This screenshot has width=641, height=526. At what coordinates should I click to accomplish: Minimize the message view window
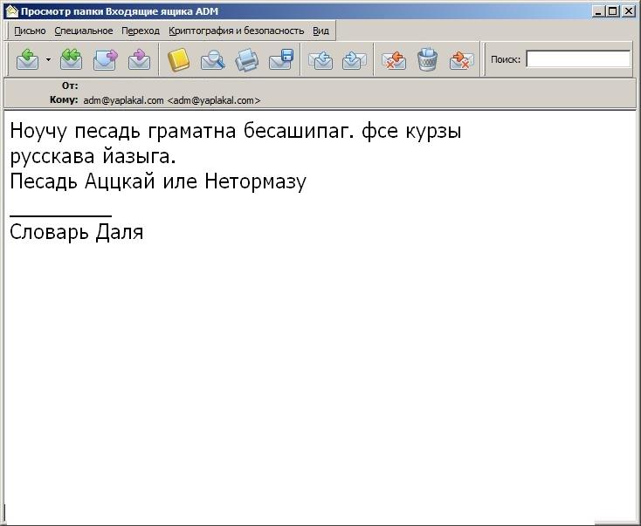click(598, 11)
